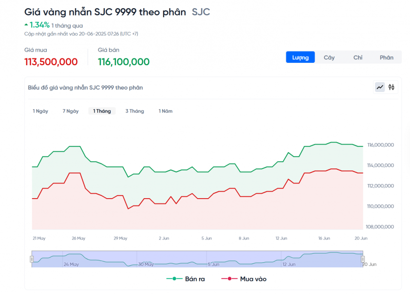This screenshot has height=294, width=410.
Task: Select the Cây unit option
Action: 329,57
